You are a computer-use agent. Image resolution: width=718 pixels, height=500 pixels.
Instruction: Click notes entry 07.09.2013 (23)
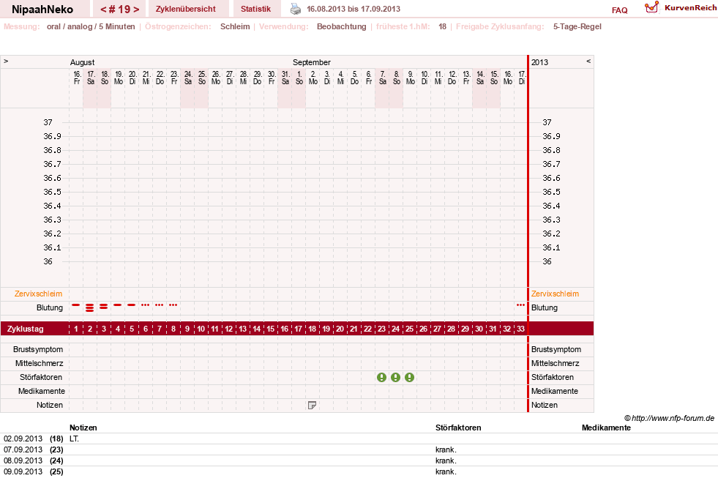click(34, 449)
